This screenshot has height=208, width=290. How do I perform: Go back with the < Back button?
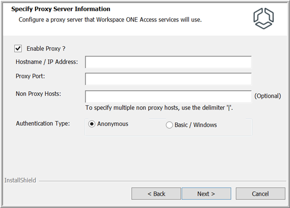[x=156, y=194]
